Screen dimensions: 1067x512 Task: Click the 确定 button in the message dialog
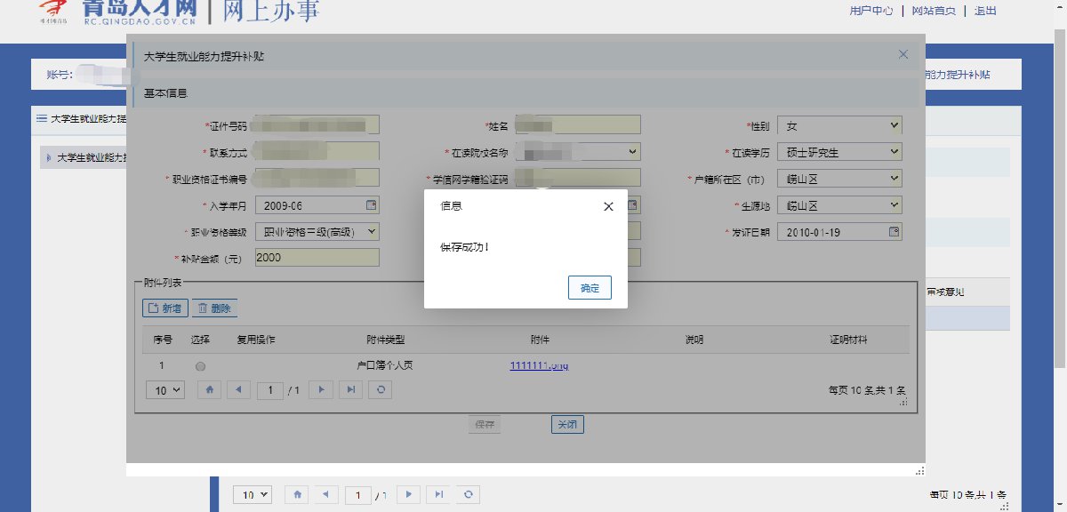(590, 288)
